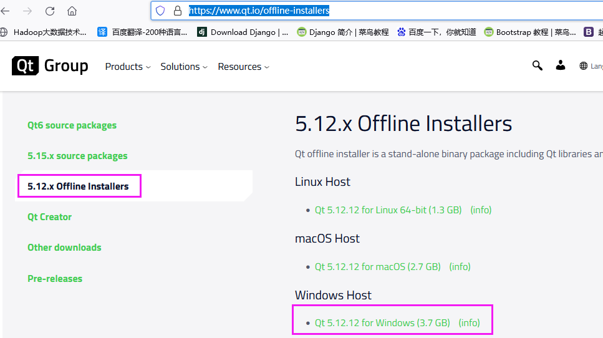Select the address bar URL field

tap(377, 11)
